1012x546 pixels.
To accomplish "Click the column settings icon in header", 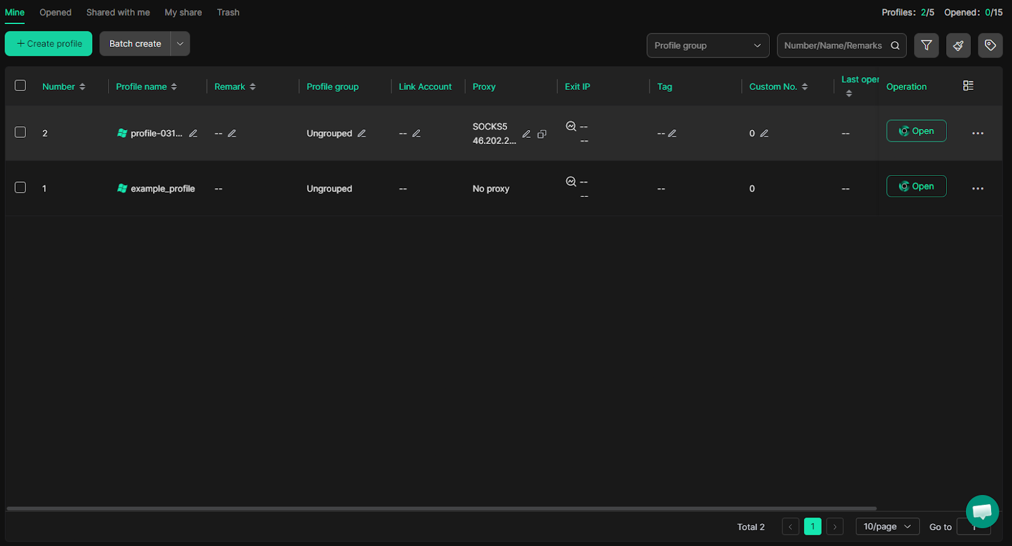I will [x=968, y=86].
